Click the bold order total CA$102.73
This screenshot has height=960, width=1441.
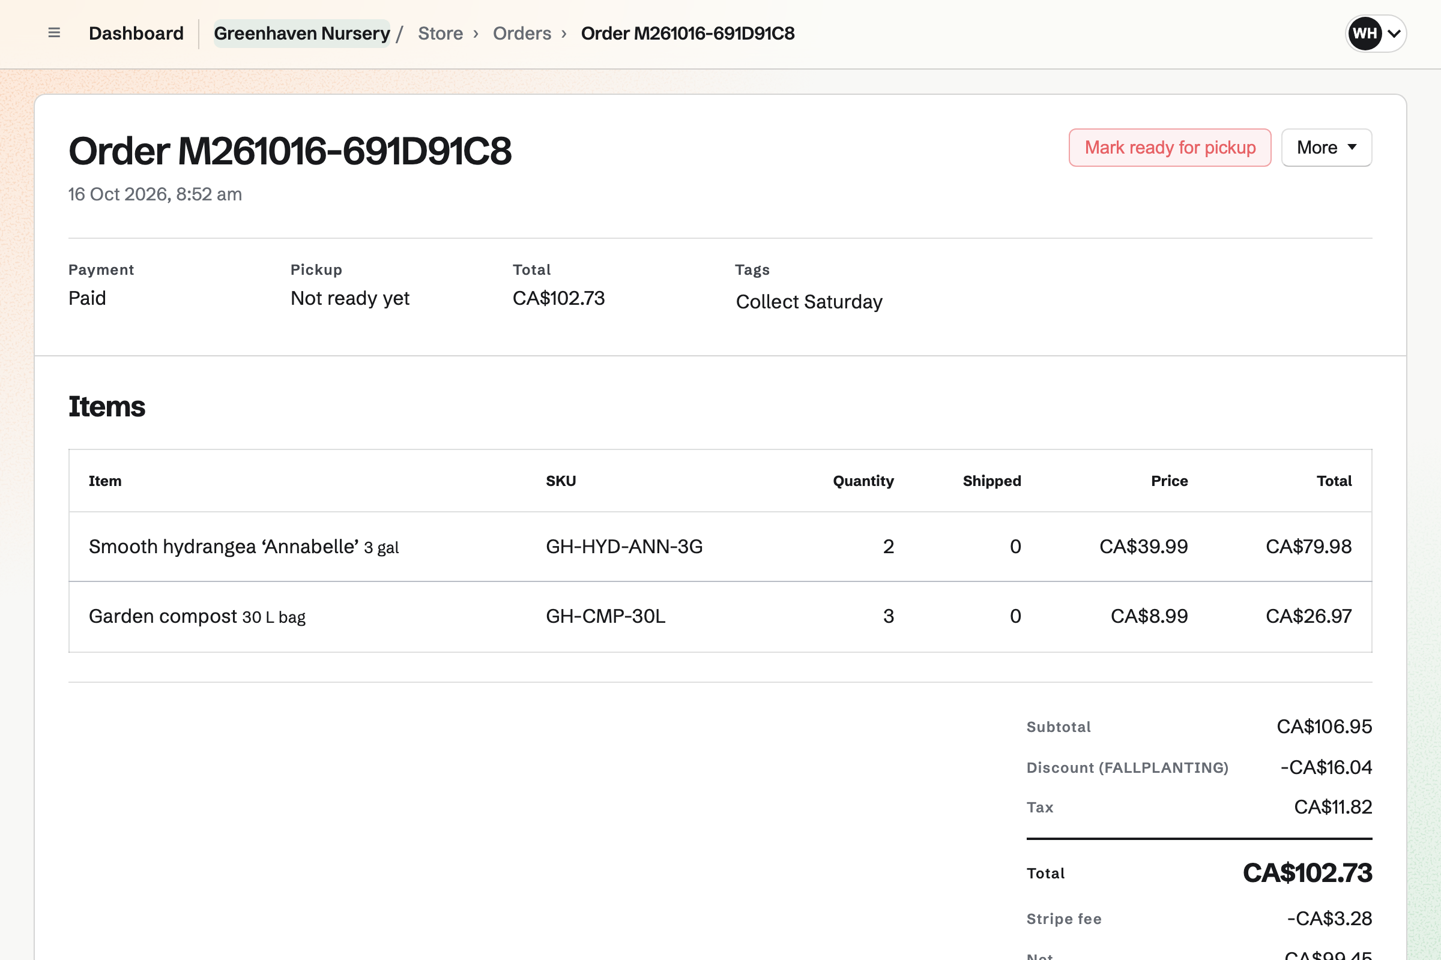point(1307,872)
